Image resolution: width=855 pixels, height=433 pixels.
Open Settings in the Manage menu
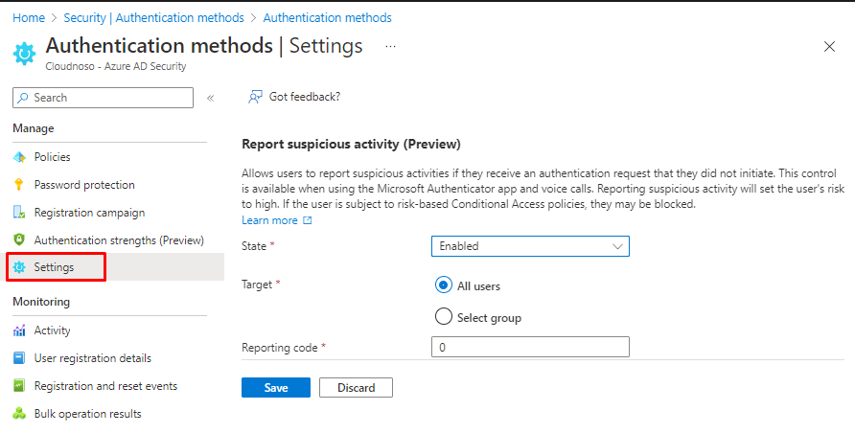[x=54, y=267]
